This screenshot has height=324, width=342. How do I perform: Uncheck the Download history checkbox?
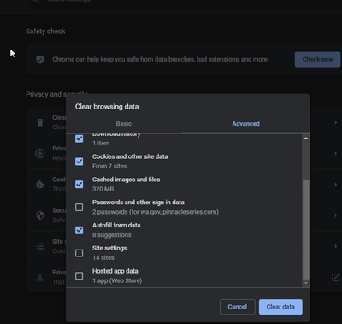[80, 138]
